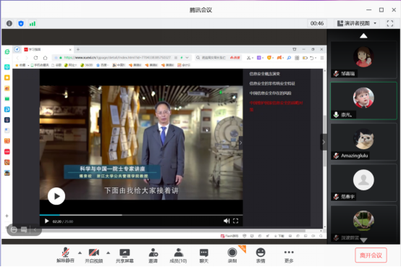Click the red leave meeting button
Screen dimensions: 401x267
tap(371, 255)
